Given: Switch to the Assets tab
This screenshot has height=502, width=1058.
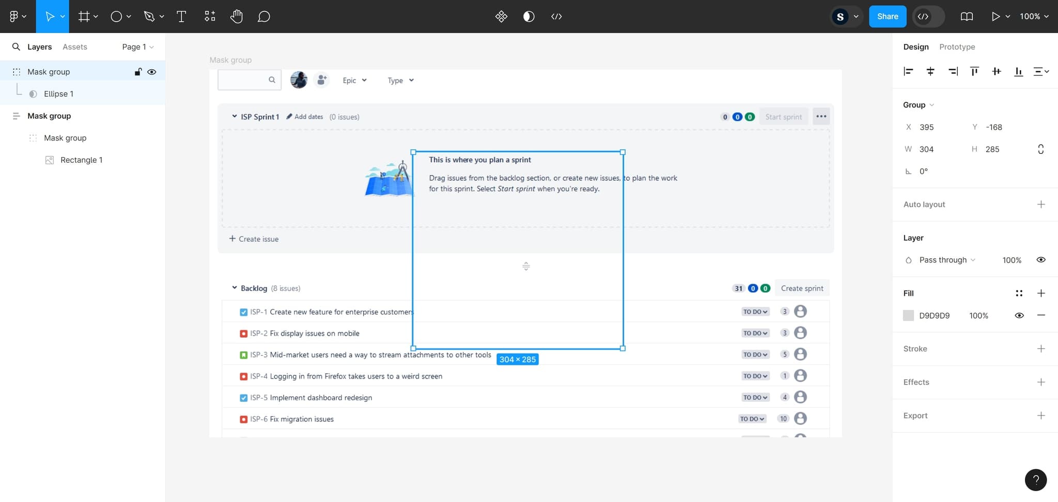Looking at the screenshot, I should [75, 47].
